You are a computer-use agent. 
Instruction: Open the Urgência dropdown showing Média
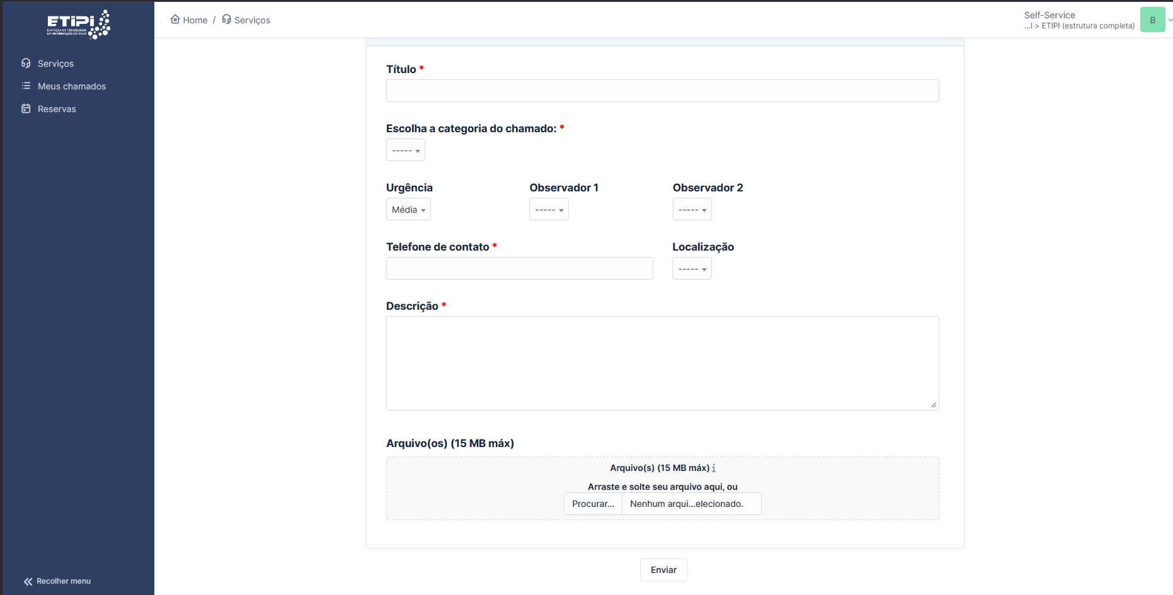point(408,210)
